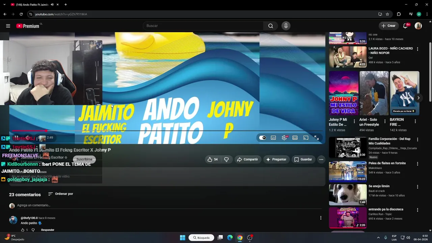Open a new browser tab
432x243 pixels.
(x=65, y=5)
